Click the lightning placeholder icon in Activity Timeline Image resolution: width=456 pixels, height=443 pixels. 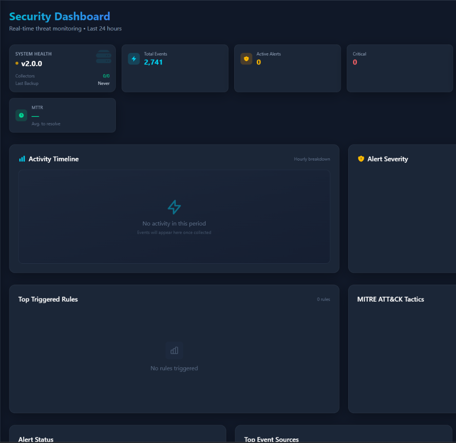[174, 207]
